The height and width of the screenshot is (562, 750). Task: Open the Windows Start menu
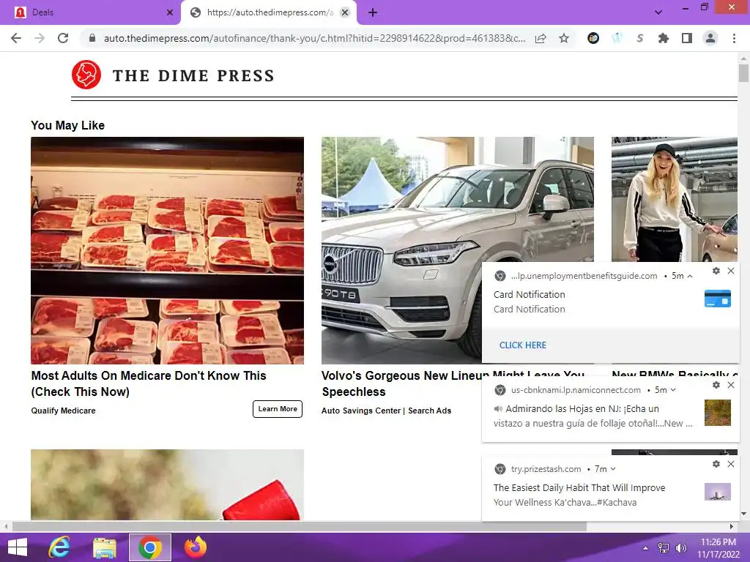(18, 547)
